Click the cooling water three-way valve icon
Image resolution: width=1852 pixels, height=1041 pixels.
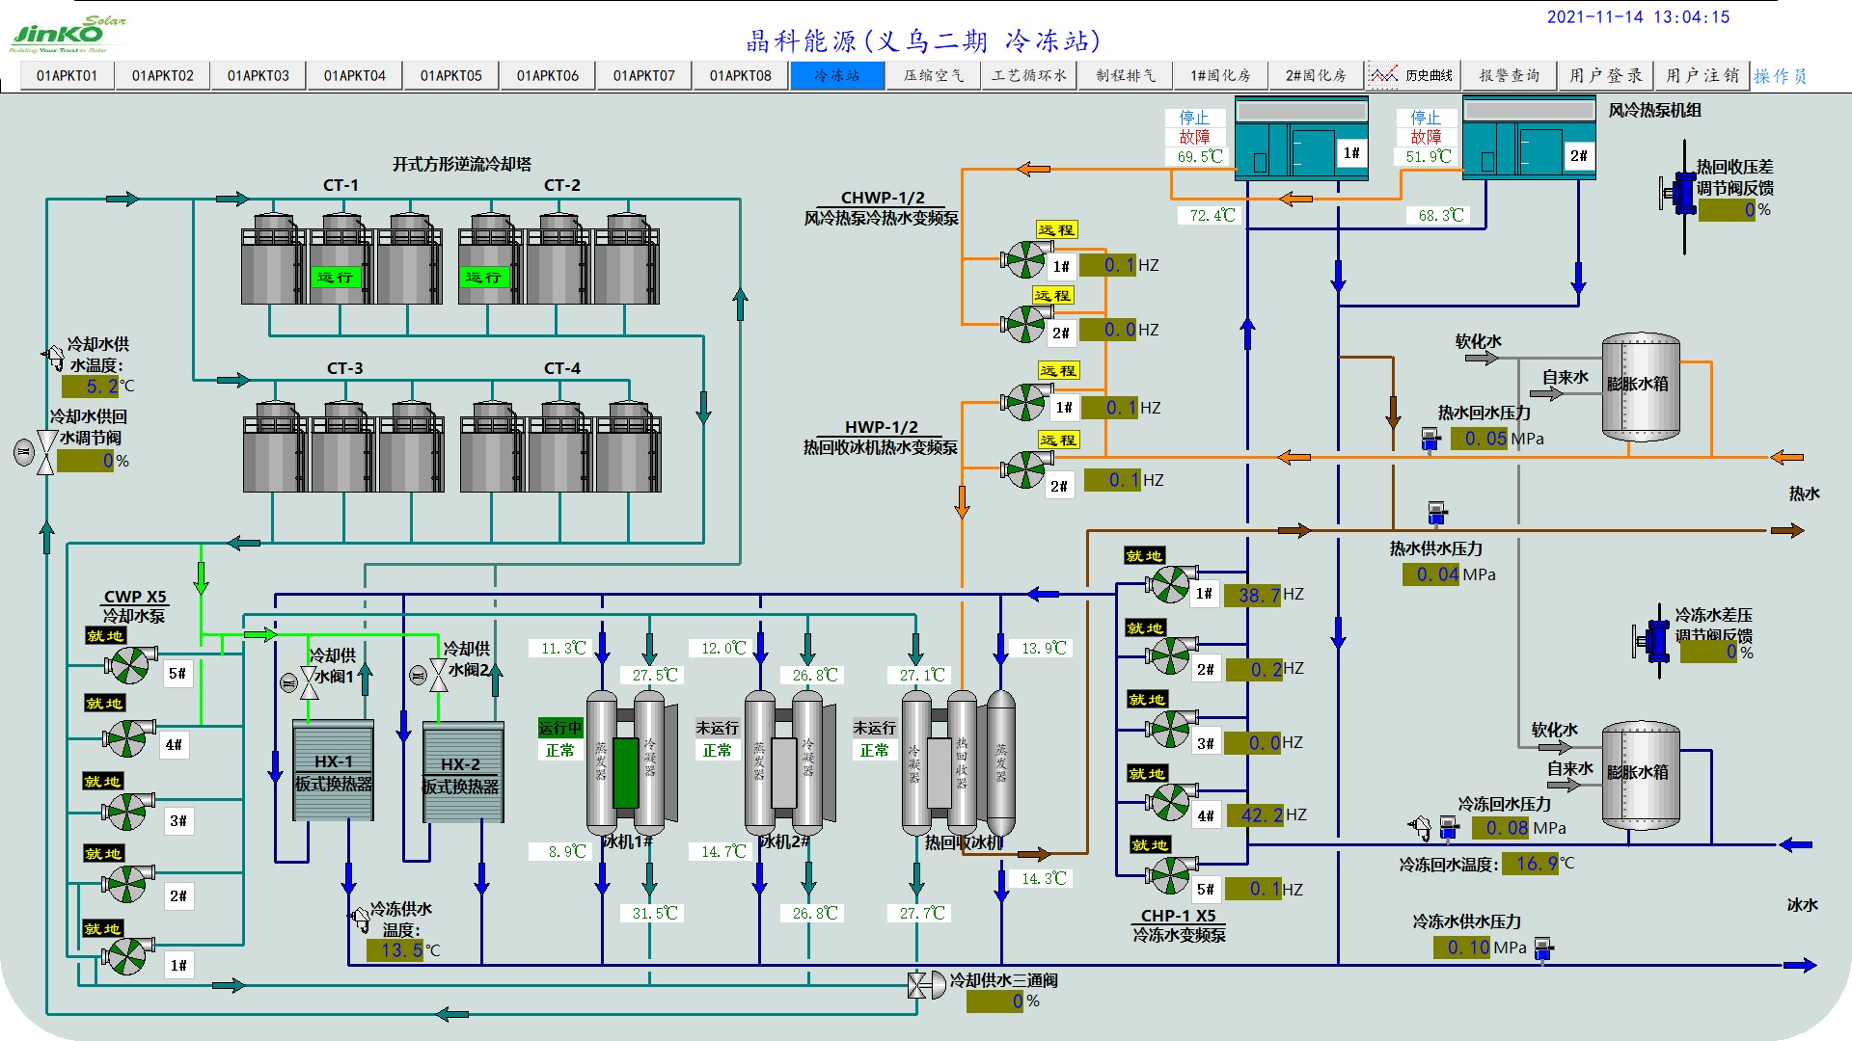pos(924,985)
